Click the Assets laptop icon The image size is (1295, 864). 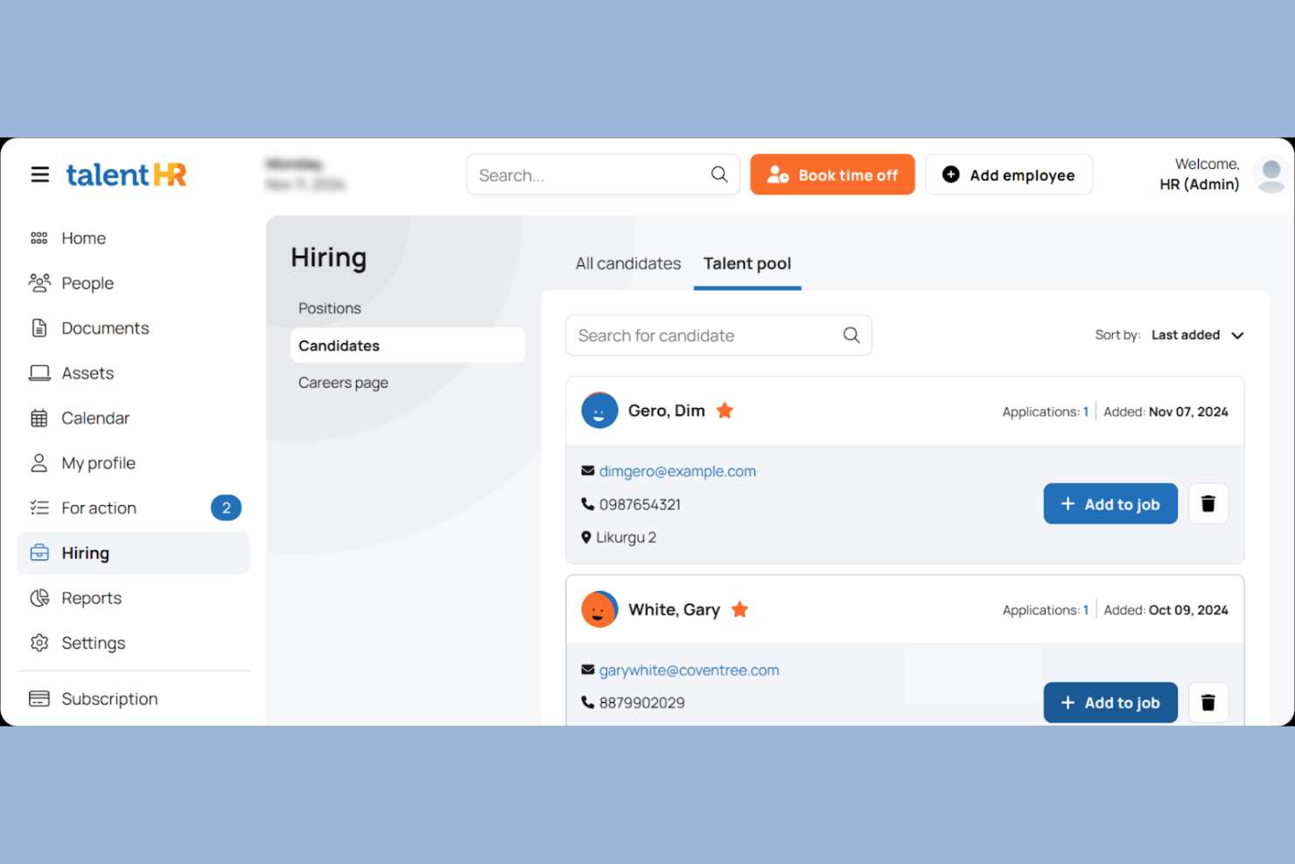pyautogui.click(x=39, y=372)
